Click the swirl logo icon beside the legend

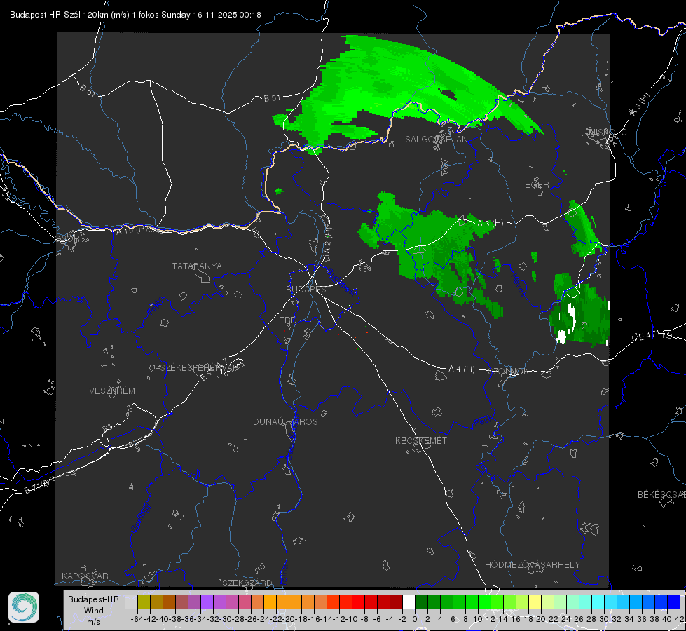point(24,607)
